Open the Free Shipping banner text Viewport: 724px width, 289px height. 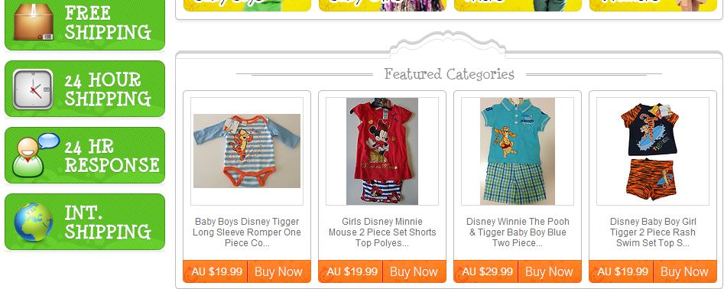(x=108, y=23)
